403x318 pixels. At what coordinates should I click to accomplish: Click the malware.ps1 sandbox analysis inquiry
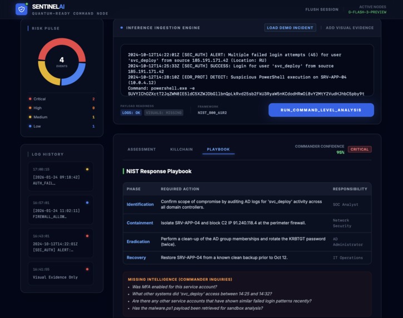coord(197,308)
